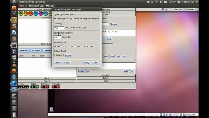Screen dimensions: 209x118
Task: Launch Chrome from the Ubuntu dock
Action: 14,20
